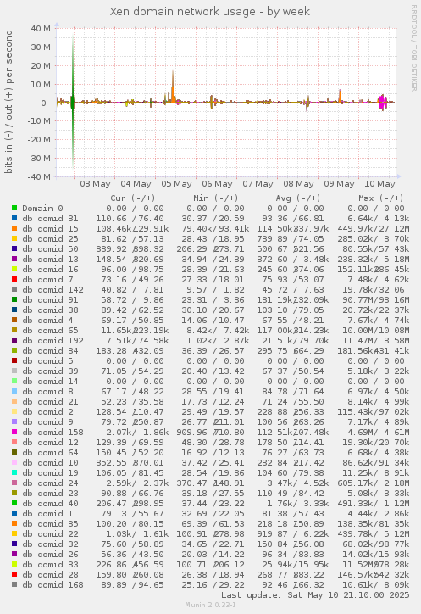The width and height of the screenshot is (421, 614).
Task: Click the 'db domid 34' legend label
Action: (50, 351)
